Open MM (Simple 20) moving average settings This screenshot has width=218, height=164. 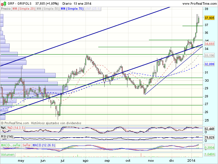[x=23, y=9]
